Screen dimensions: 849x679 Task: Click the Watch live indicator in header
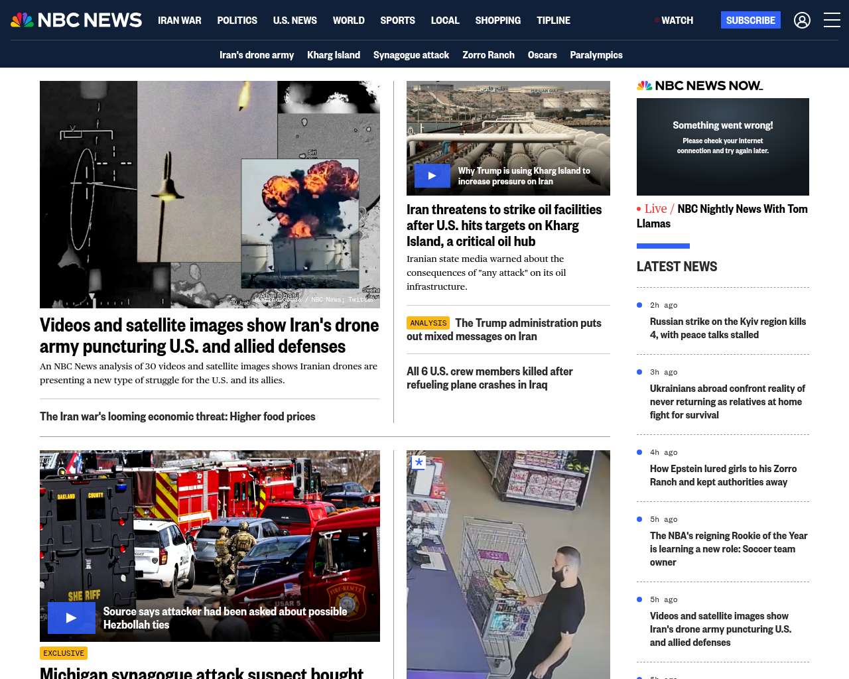point(674,21)
